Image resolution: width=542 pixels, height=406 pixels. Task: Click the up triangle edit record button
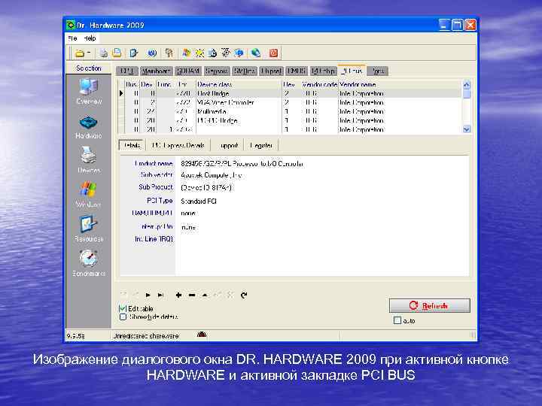205,295
